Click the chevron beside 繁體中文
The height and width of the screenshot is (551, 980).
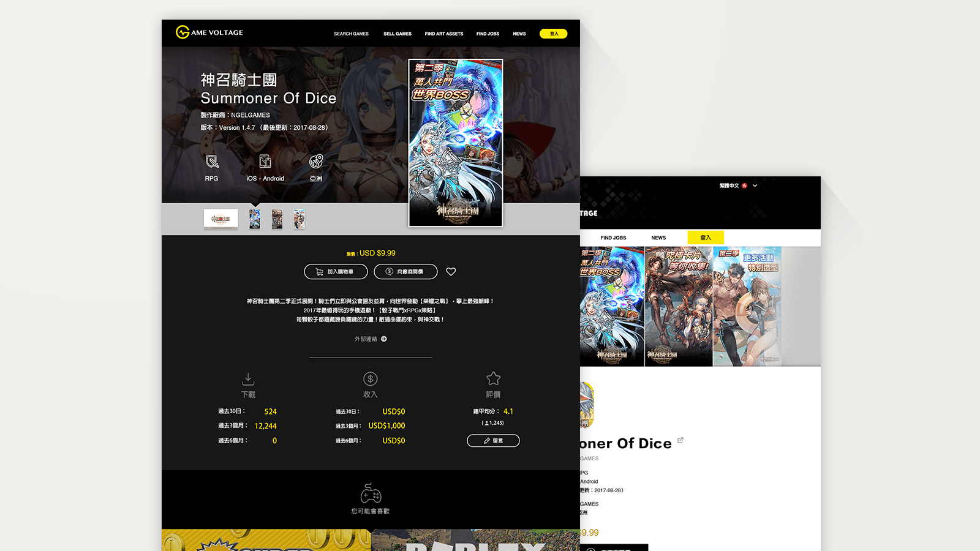click(x=755, y=186)
